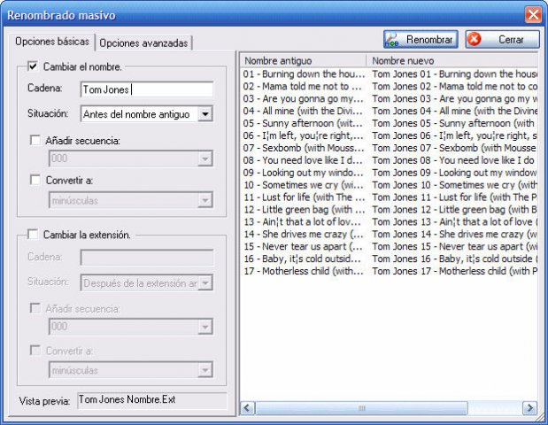
Task: Click new name Tom Jones 12 - Little green bag
Action: [454, 210]
